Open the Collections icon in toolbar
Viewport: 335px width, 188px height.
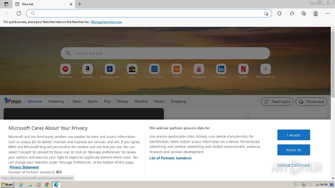pos(304,13)
